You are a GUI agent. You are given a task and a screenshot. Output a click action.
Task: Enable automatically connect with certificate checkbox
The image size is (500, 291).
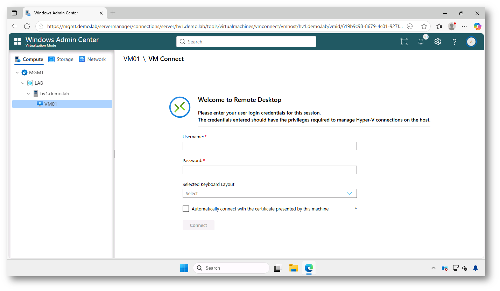(x=186, y=209)
